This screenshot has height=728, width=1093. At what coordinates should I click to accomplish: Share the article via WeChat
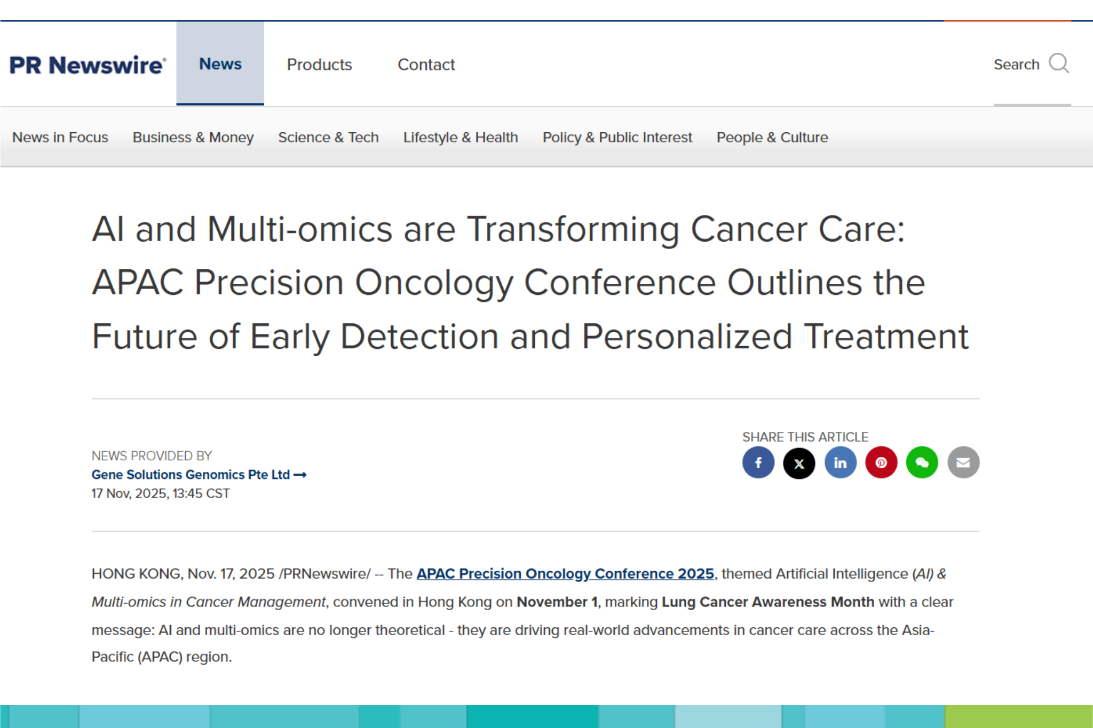922,462
